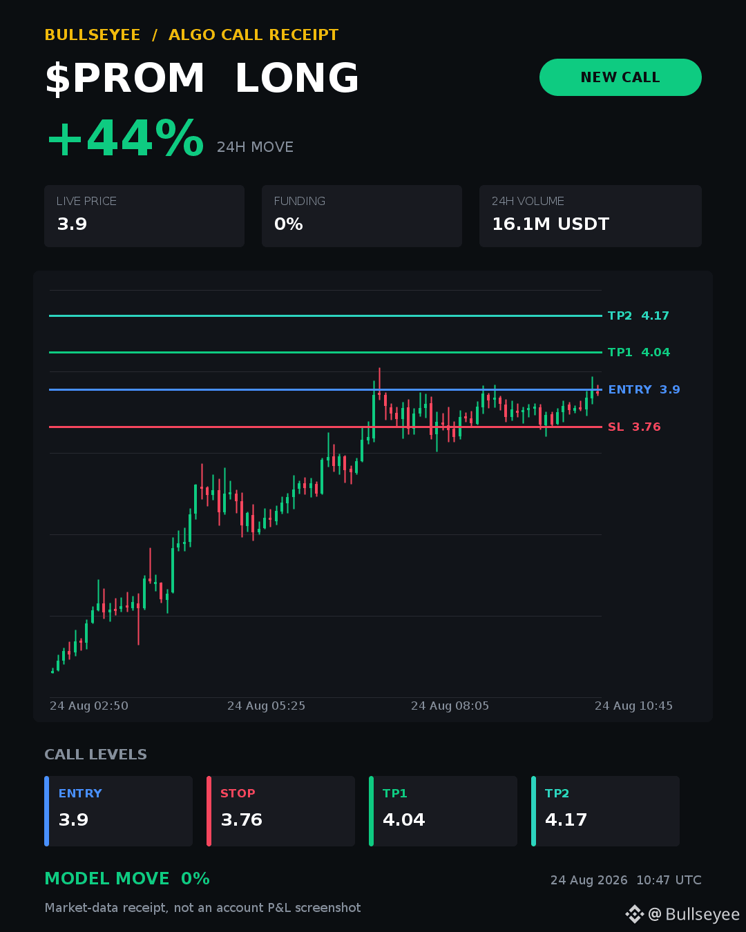746x932 pixels.
Task: Open the LIVE PRICE 3.9 card
Action: 144,216
